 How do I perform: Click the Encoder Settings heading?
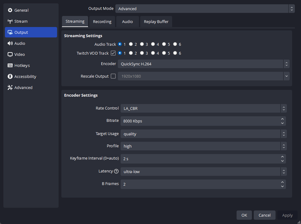[81, 95]
